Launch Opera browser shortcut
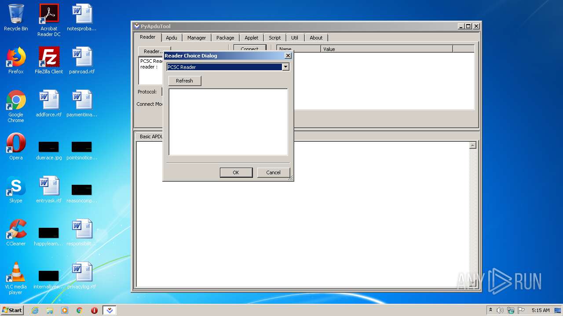 (x=16, y=147)
